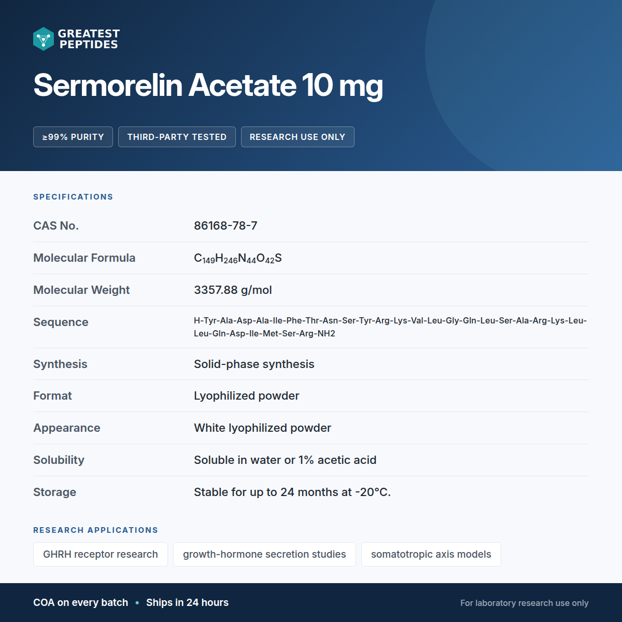Click the peptide sequence text
622x622 pixels.
coord(390,327)
